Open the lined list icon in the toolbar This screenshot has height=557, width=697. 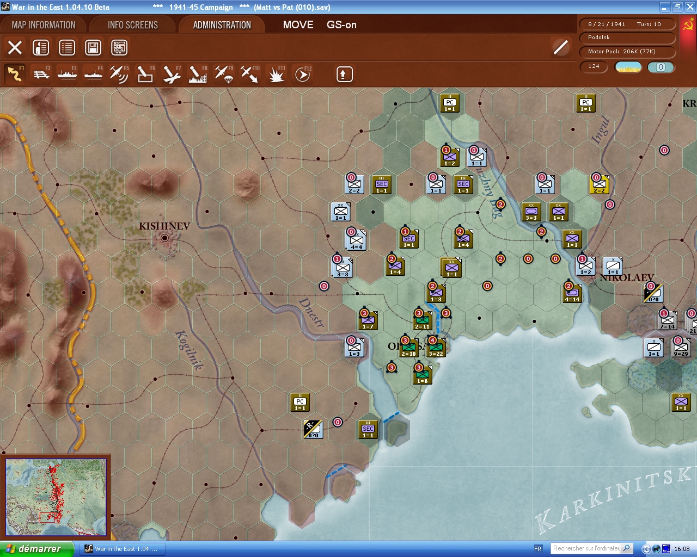67,47
